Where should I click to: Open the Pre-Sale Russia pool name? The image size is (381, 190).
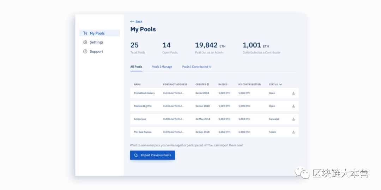click(143, 132)
